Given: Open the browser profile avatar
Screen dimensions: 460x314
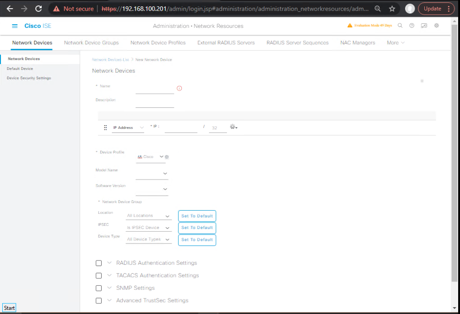Looking at the screenshot, I should pos(410,9).
